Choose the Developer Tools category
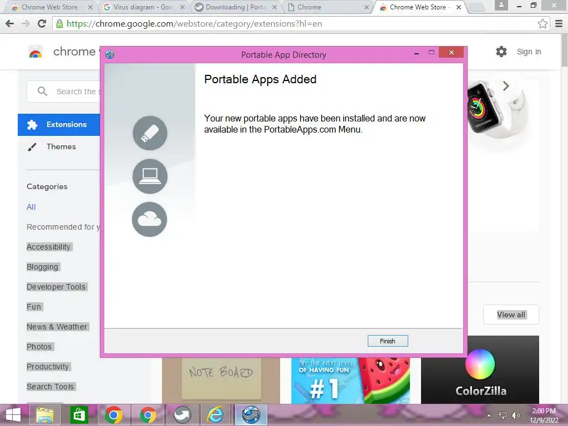The height and width of the screenshot is (426, 568). click(x=56, y=287)
